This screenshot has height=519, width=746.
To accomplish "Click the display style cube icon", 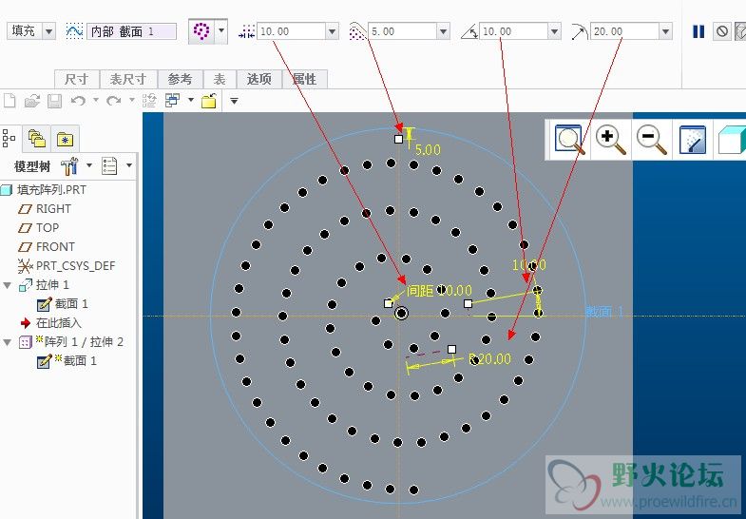I will click(x=732, y=140).
